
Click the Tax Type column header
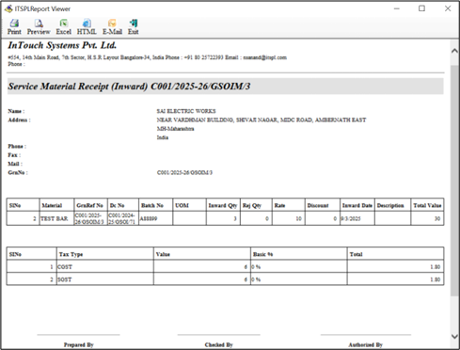105,254
